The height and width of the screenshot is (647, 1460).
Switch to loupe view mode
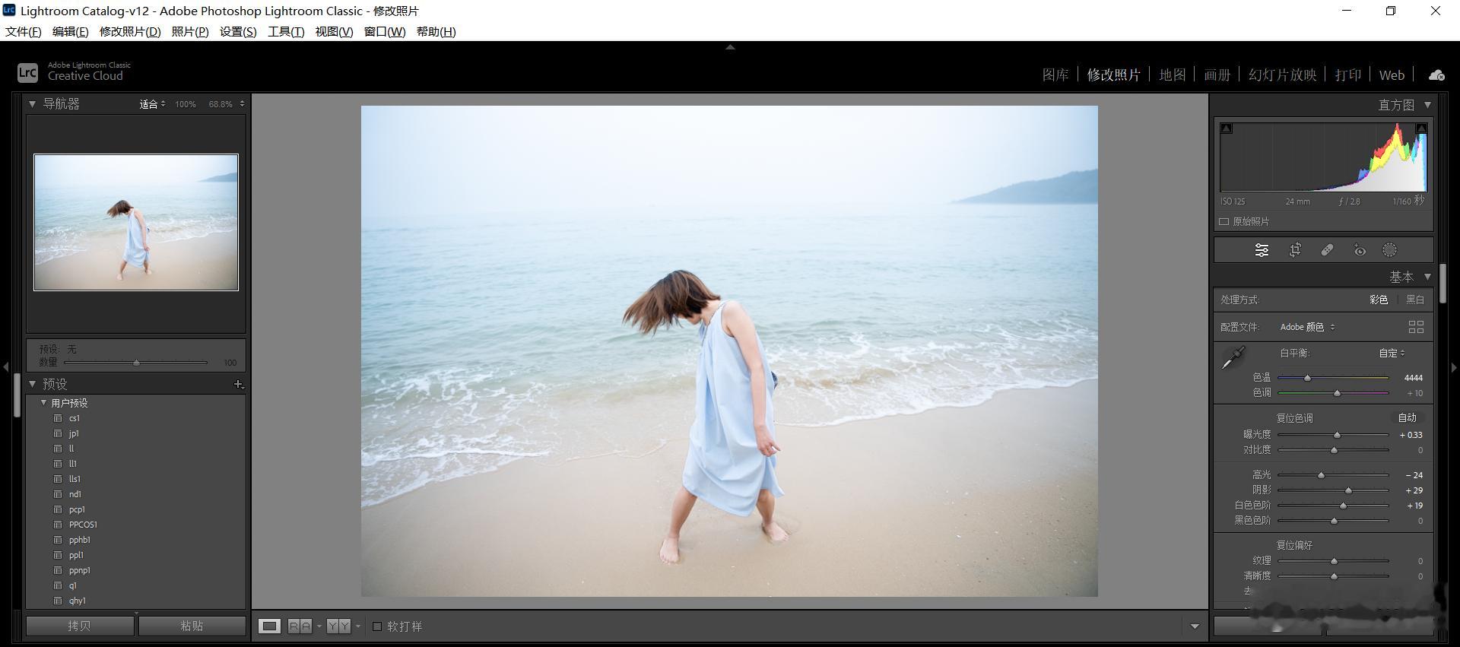pyautogui.click(x=269, y=626)
